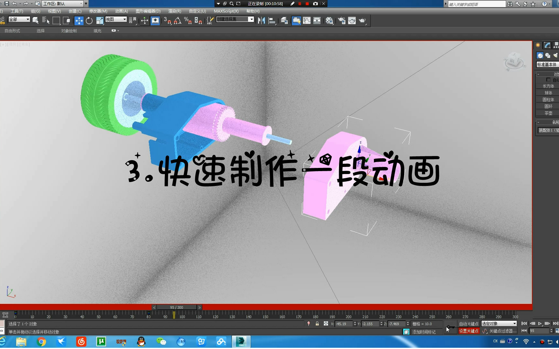Choose the rectangular selection region tool
This screenshot has width=559, height=349.
tap(56, 21)
